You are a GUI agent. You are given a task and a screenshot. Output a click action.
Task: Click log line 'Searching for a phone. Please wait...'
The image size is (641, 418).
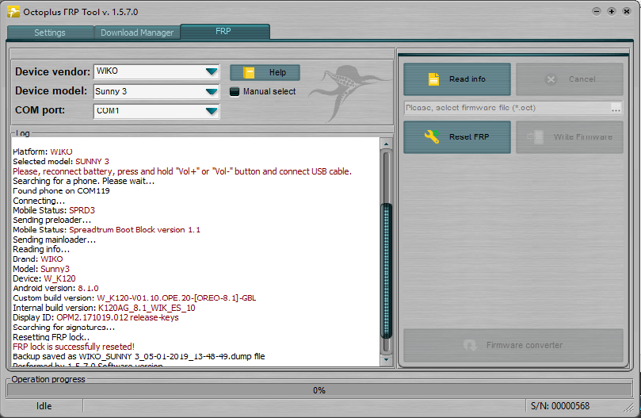click(x=84, y=181)
